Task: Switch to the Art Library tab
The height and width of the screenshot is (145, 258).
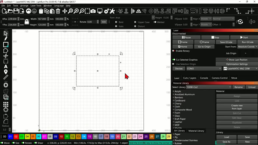Action: [x=179, y=131]
